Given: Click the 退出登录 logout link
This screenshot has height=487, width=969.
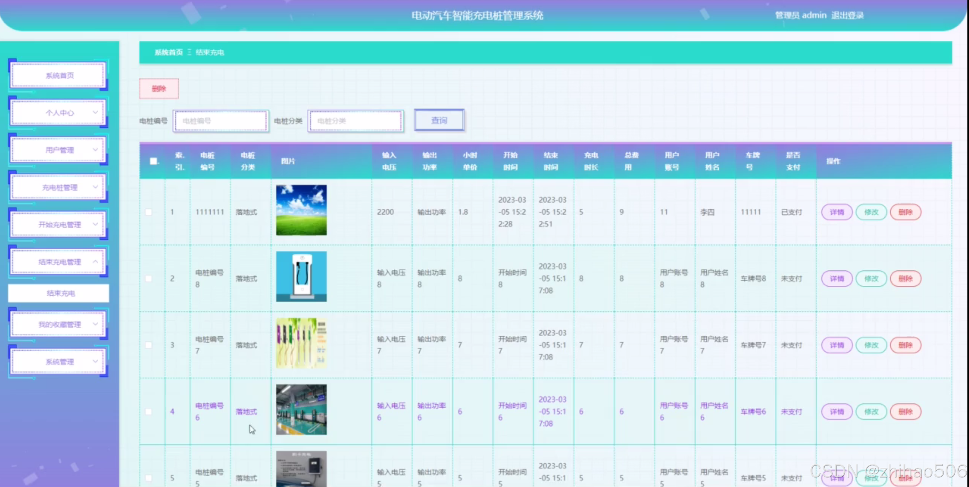Looking at the screenshot, I should click(847, 15).
